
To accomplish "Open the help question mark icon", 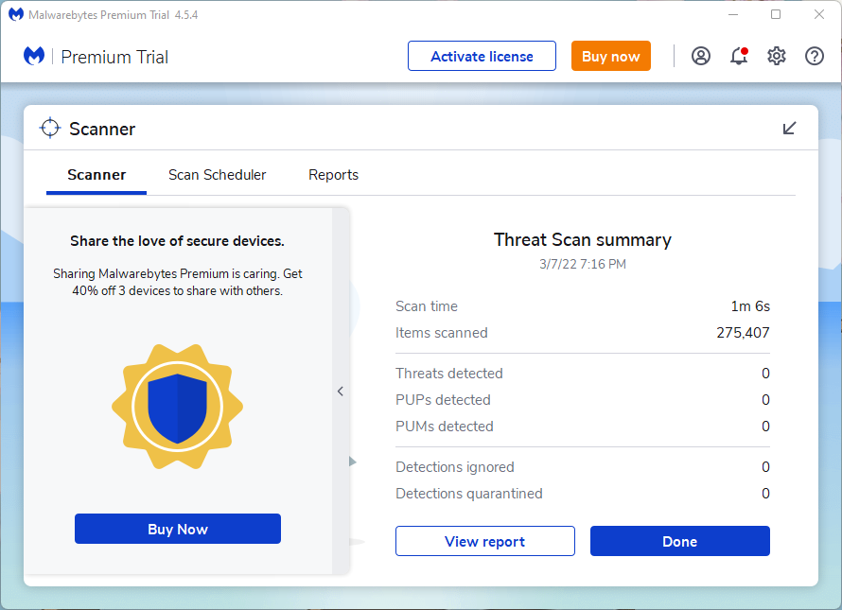I will point(814,56).
